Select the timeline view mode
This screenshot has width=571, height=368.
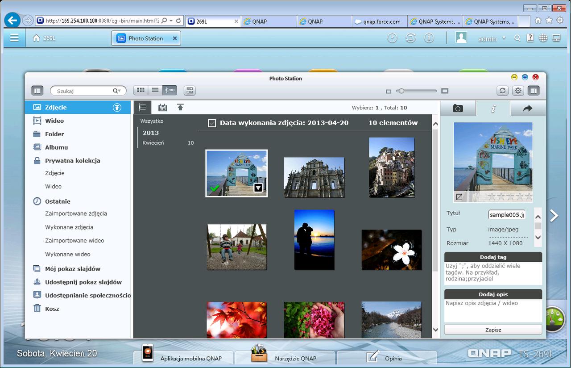tap(170, 90)
